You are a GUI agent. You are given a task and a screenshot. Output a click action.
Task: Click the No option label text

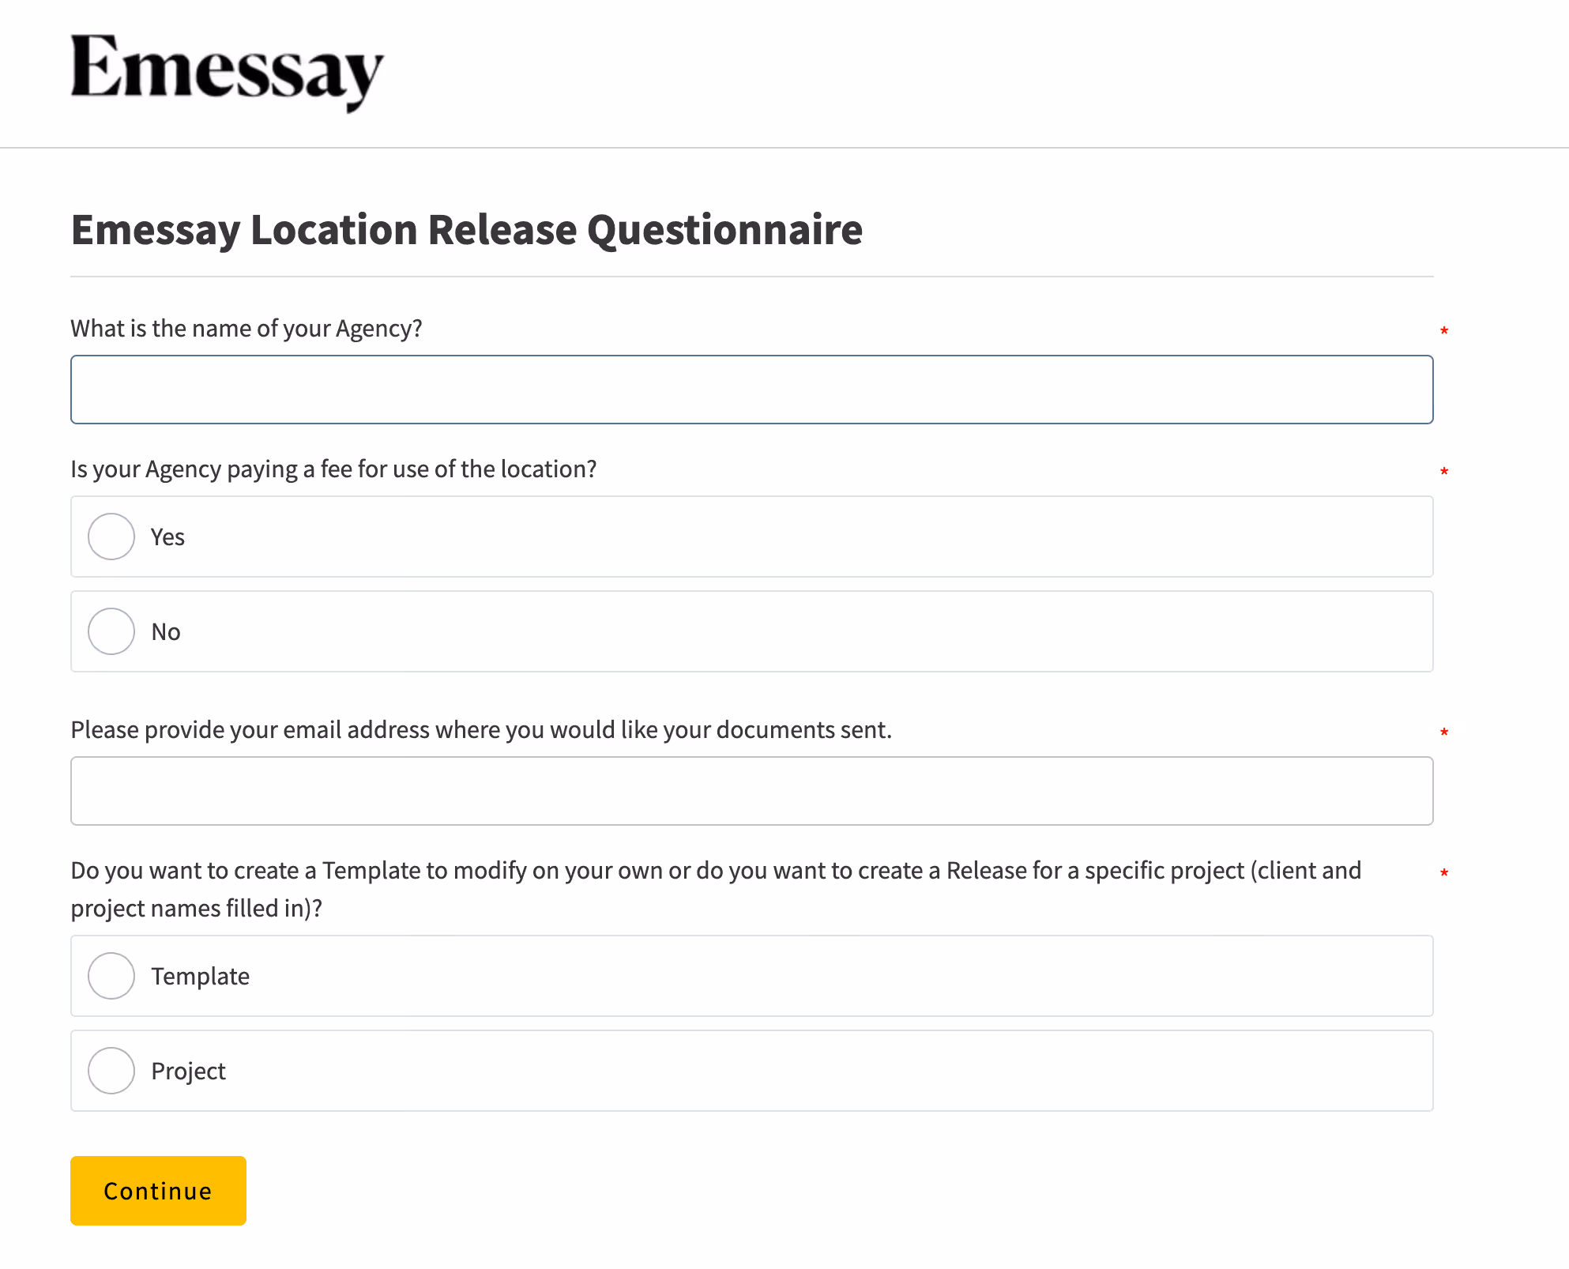[x=166, y=632]
